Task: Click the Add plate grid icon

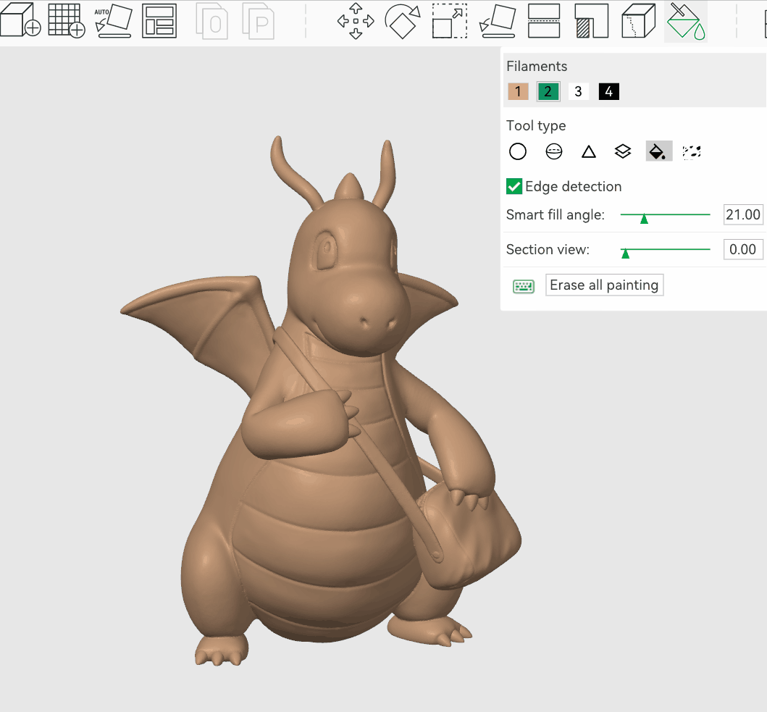Action: coord(67,20)
